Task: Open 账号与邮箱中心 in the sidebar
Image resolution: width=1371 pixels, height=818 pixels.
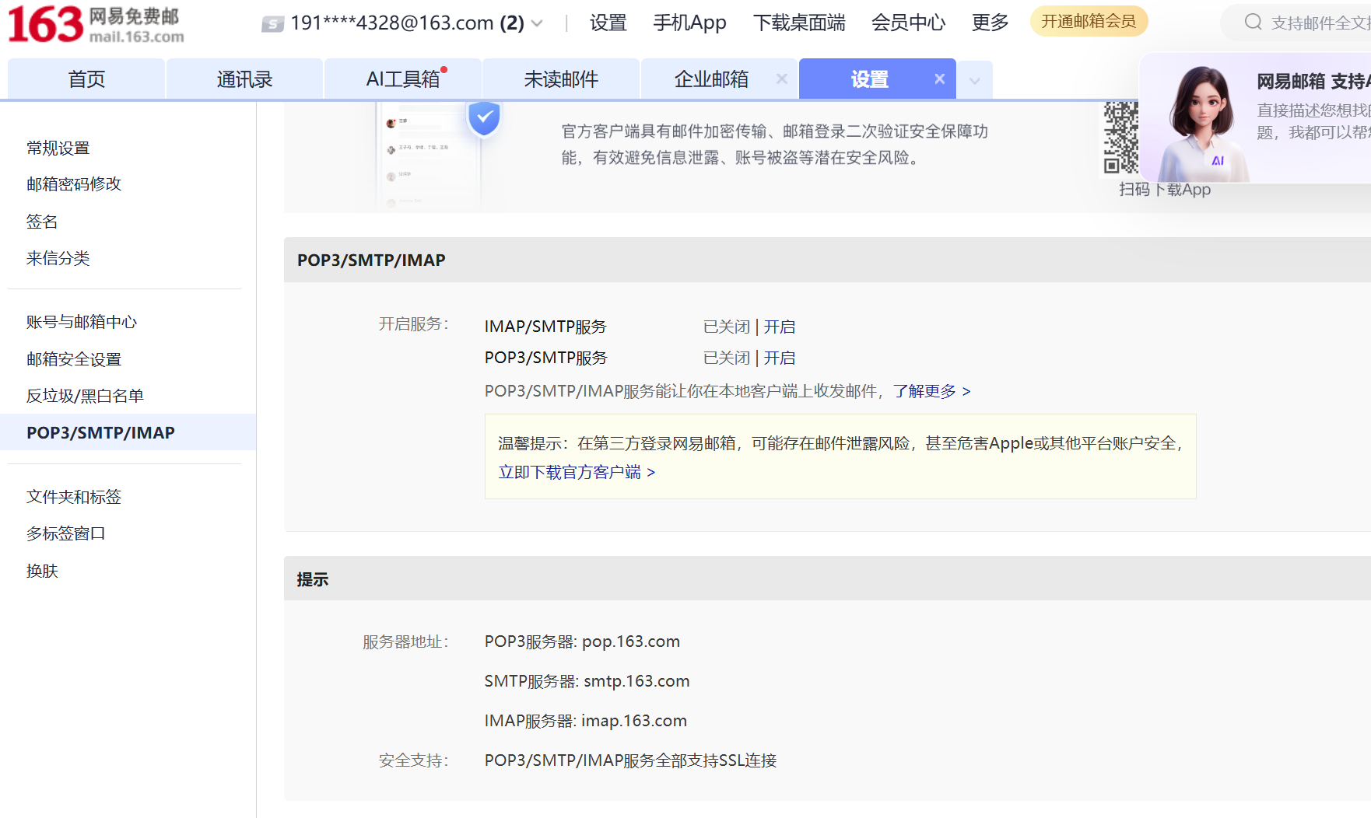Action: (x=82, y=322)
